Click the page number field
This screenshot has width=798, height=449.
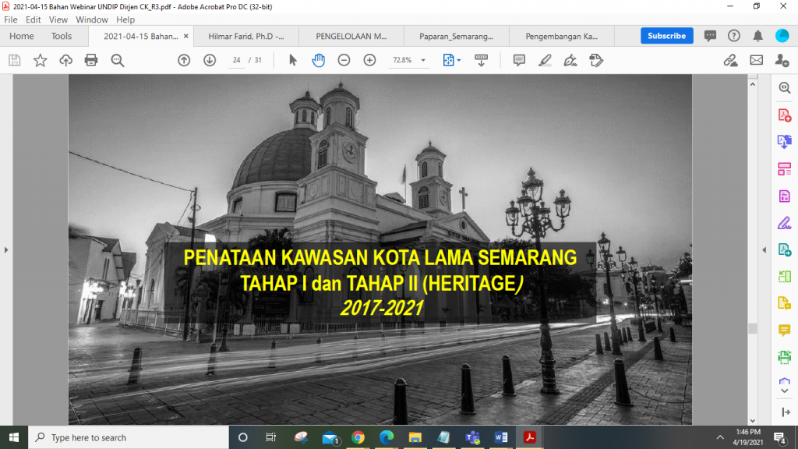pos(236,60)
